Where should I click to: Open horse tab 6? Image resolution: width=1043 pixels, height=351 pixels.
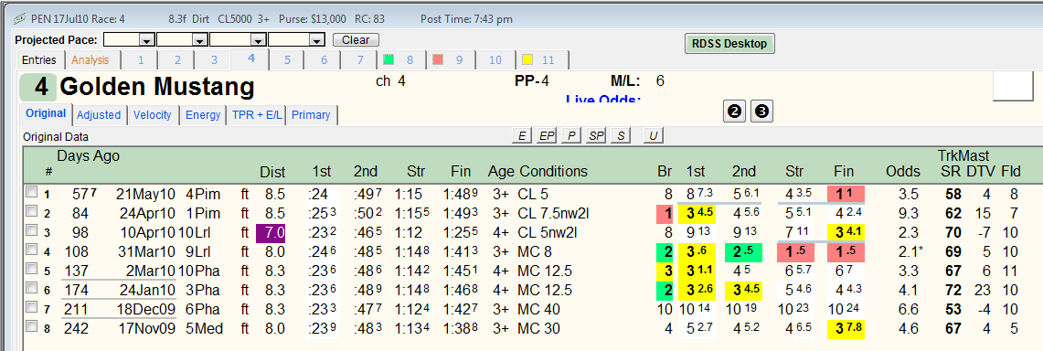[x=324, y=59]
